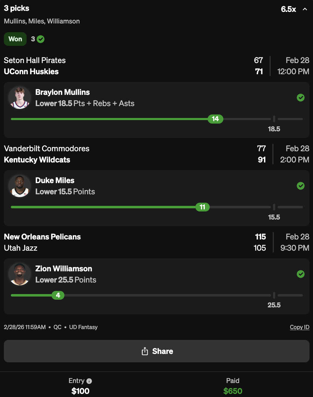
Task: Click Braylon Mullins player avatar
Action: (20, 98)
